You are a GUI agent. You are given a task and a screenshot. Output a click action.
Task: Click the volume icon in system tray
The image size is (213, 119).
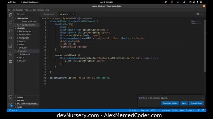point(194,2)
